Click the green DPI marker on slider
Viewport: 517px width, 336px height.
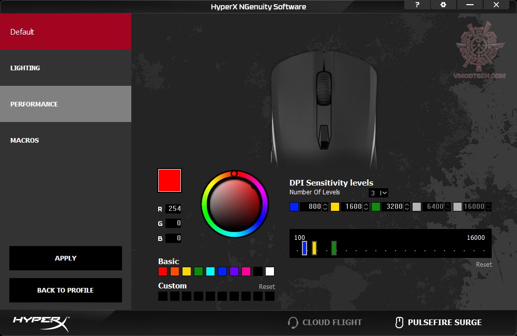pyautogui.click(x=334, y=248)
